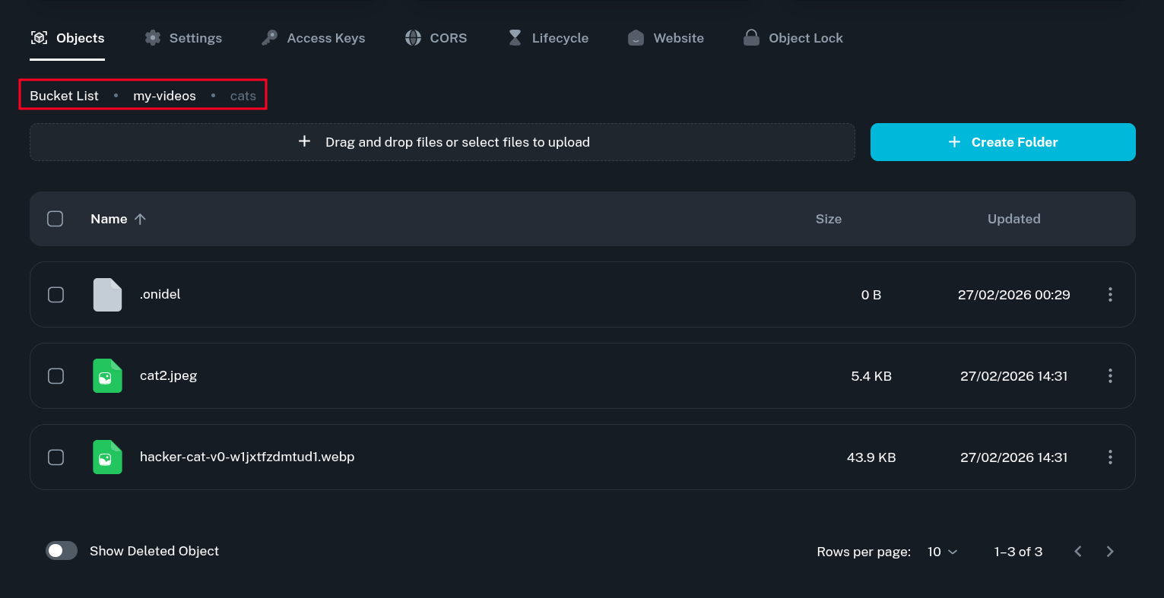Check the select-all checkbox in header
The width and height of the screenshot is (1164, 598).
pos(56,219)
